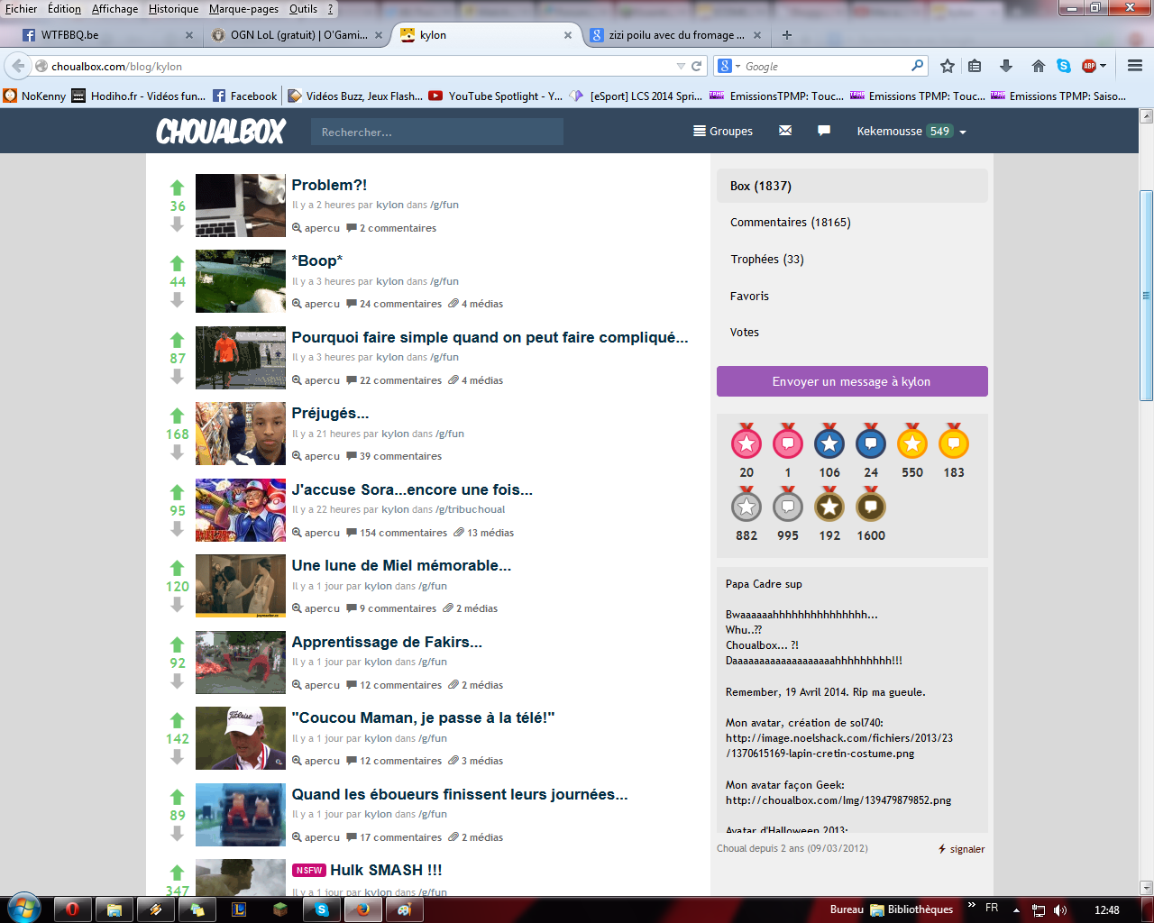
Task: Open the Google search engine dropdown
Action: click(728, 66)
